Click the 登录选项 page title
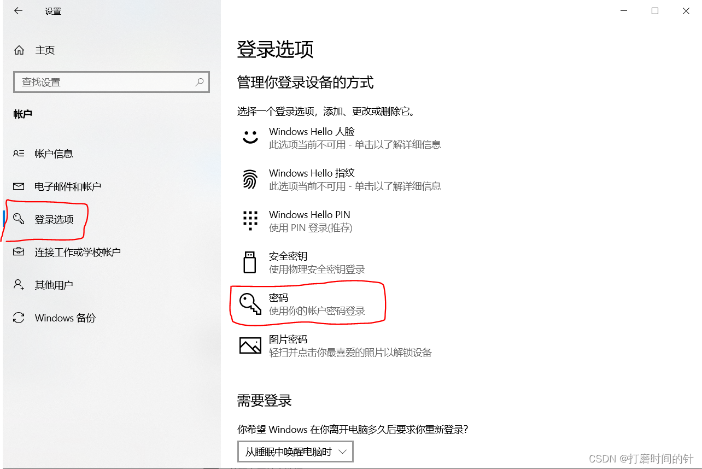 [x=276, y=49]
